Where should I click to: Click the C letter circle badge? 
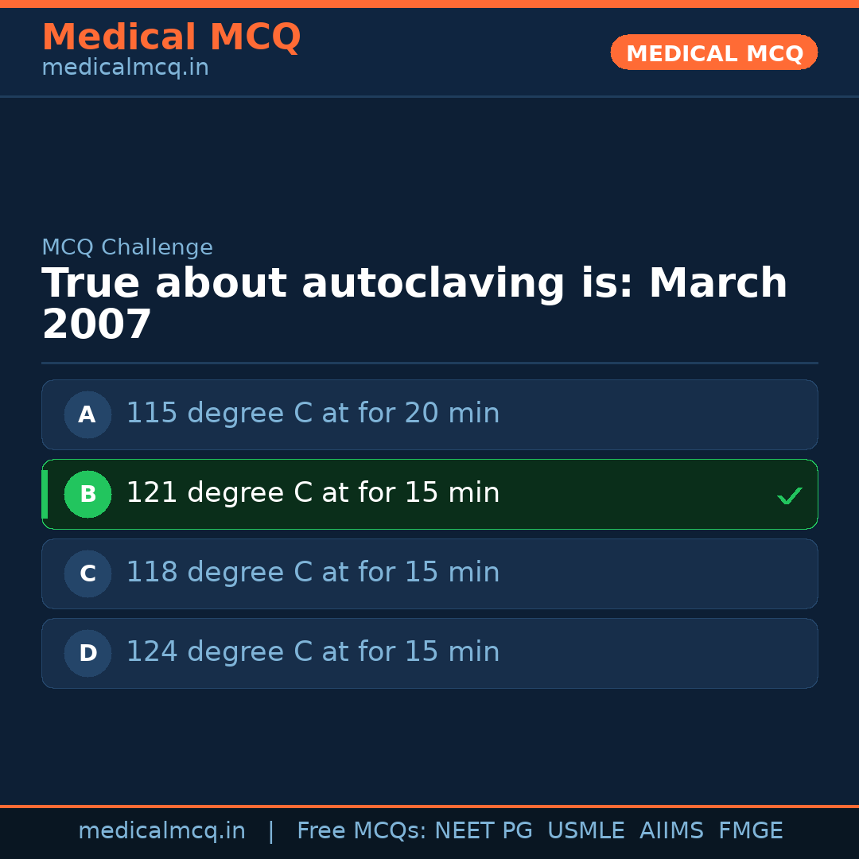pos(87,573)
